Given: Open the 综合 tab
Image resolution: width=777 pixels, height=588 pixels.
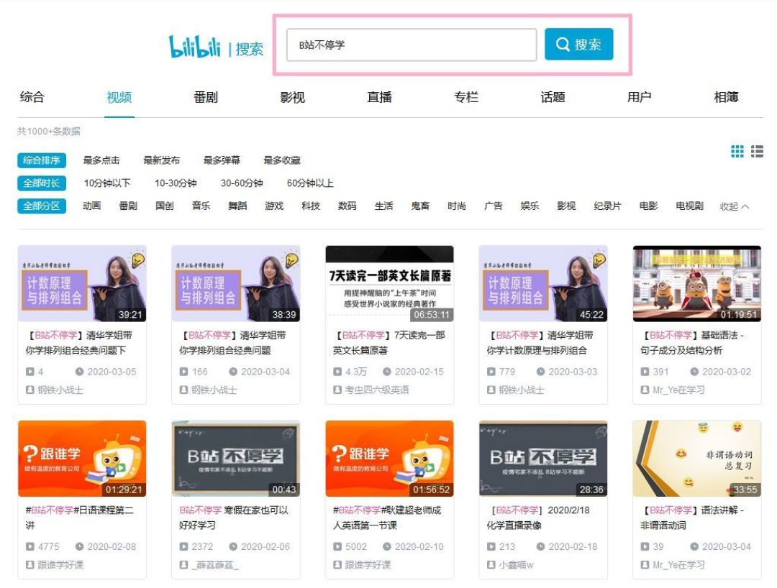Looking at the screenshot, I should click(x=32, y=97).
